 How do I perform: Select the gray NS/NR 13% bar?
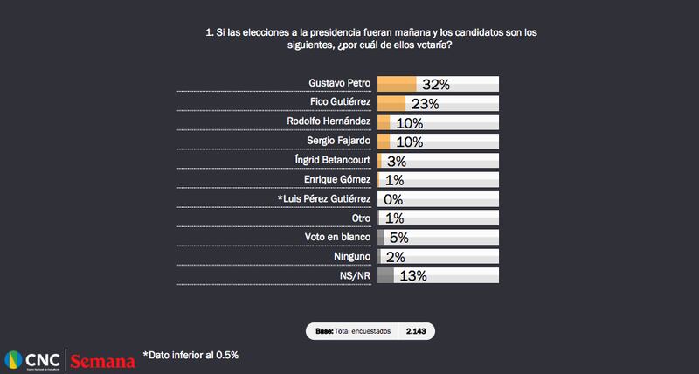[x=385, y=276]
